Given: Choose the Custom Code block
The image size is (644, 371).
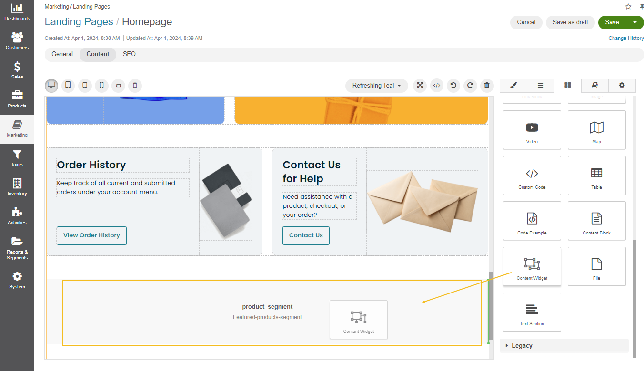Looking at the screenshot, I should (x=532, y=176).
